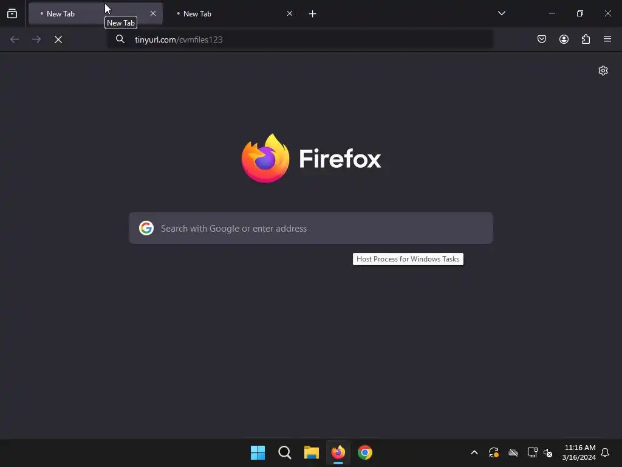Open Windows Start menu
Screen dimensions: 622x467
[x=258, y=452]
